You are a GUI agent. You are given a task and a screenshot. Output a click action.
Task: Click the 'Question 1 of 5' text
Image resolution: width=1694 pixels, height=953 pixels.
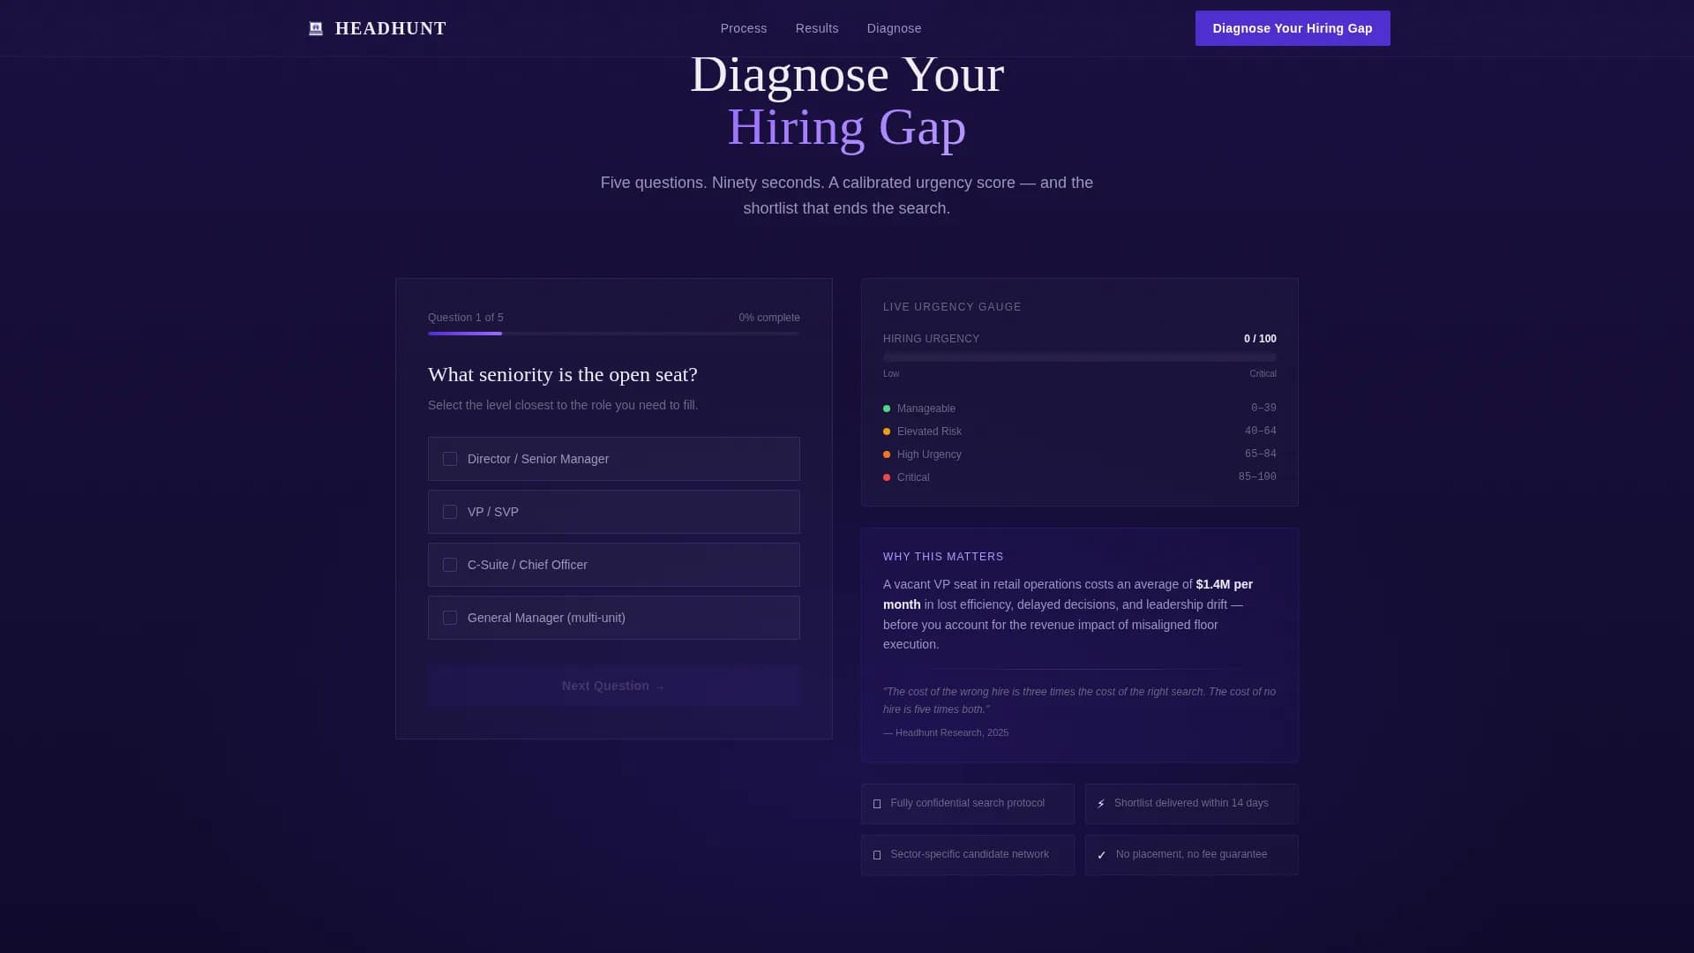(x=466, y=318)
